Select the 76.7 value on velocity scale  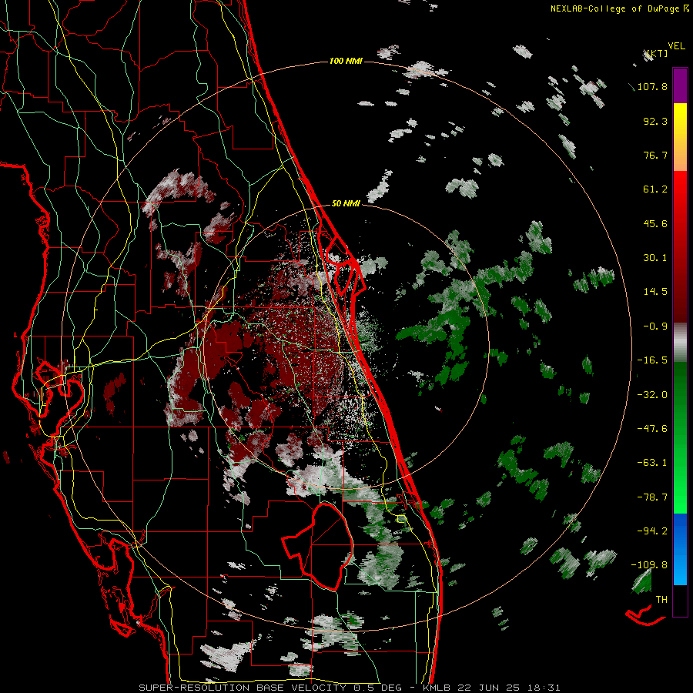tap(655, 155)
